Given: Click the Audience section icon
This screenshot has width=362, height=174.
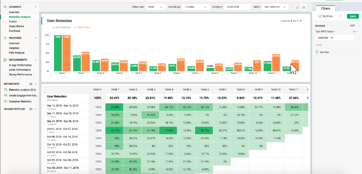Looking at the screenshot, I should coord(6,7).
